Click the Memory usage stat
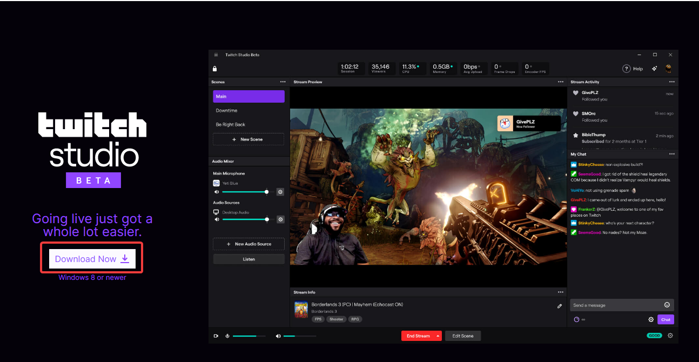 tap(442, 68)
